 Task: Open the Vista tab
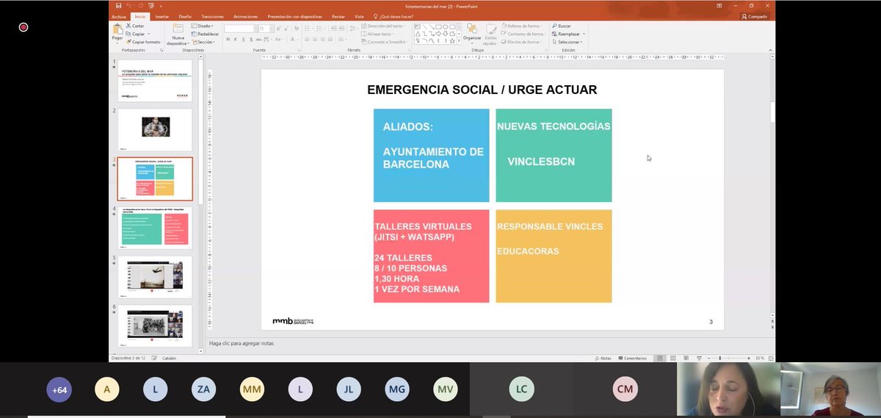[x=359, y=16]
